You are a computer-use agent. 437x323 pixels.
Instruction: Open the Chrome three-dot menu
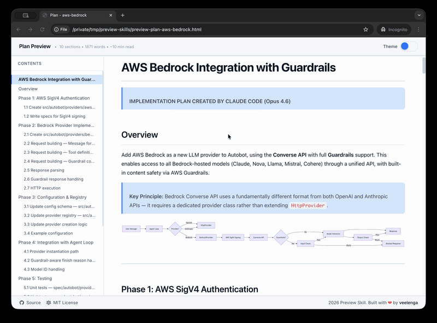418,30
